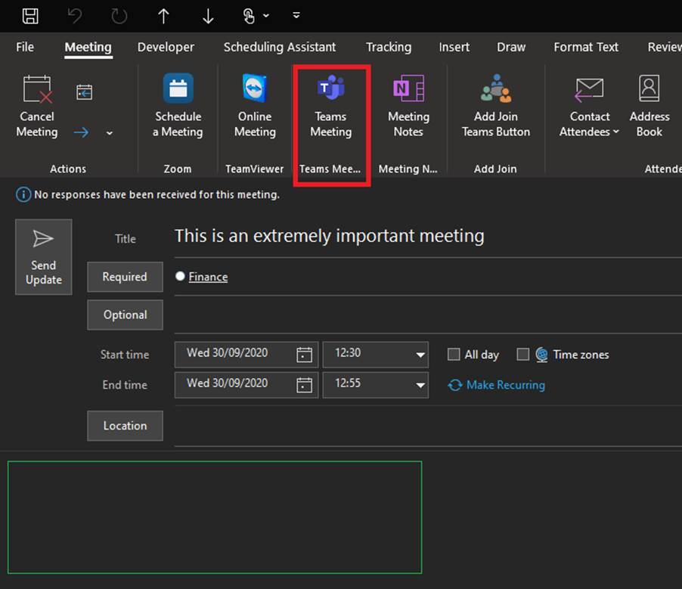682x589 pixels.
Task: Open the 12:30 start time dropdown
Action: 420,355
